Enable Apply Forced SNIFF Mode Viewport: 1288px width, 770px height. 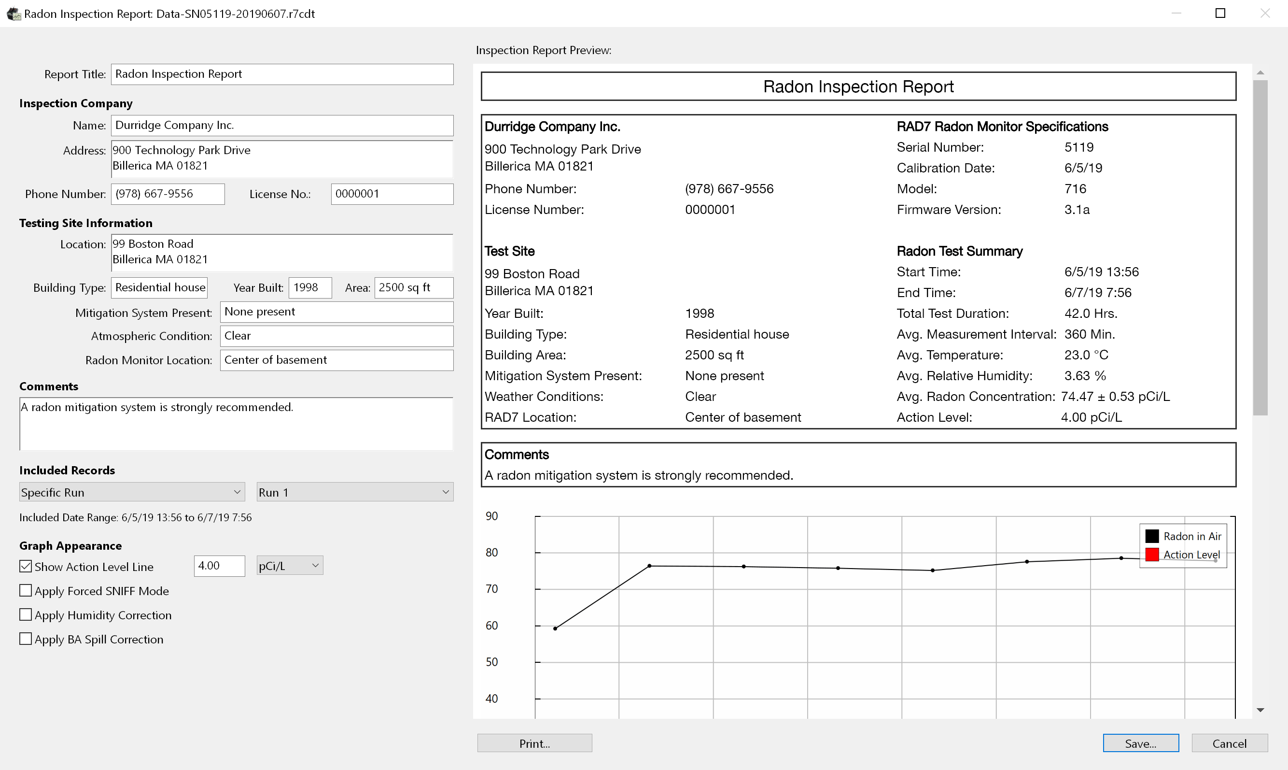click(x=26, y=590)
